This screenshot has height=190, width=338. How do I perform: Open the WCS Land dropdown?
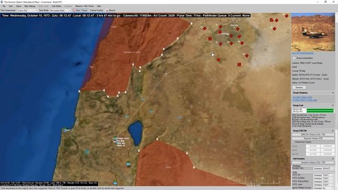tap(323, 185)
